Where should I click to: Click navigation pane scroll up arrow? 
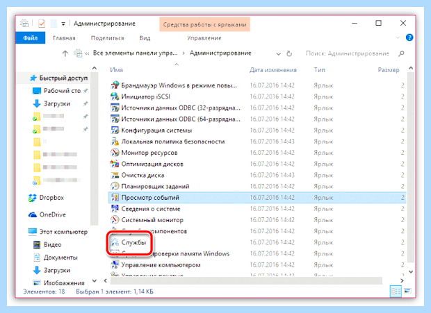click(x=95, y=68)
